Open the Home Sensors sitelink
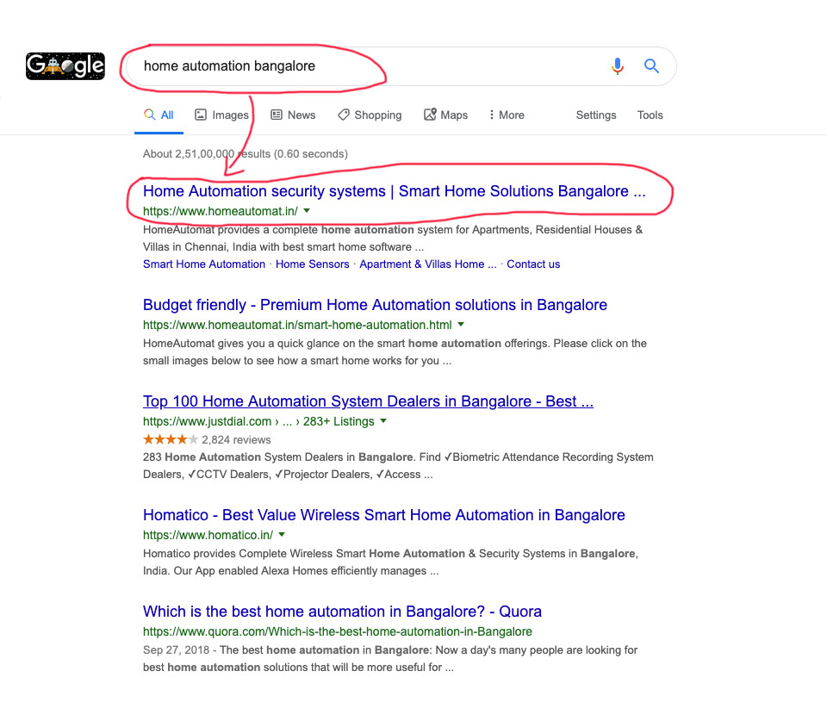The width and height of the screenshot is (827, 727). pyautogui.click(x=312, y=264)
